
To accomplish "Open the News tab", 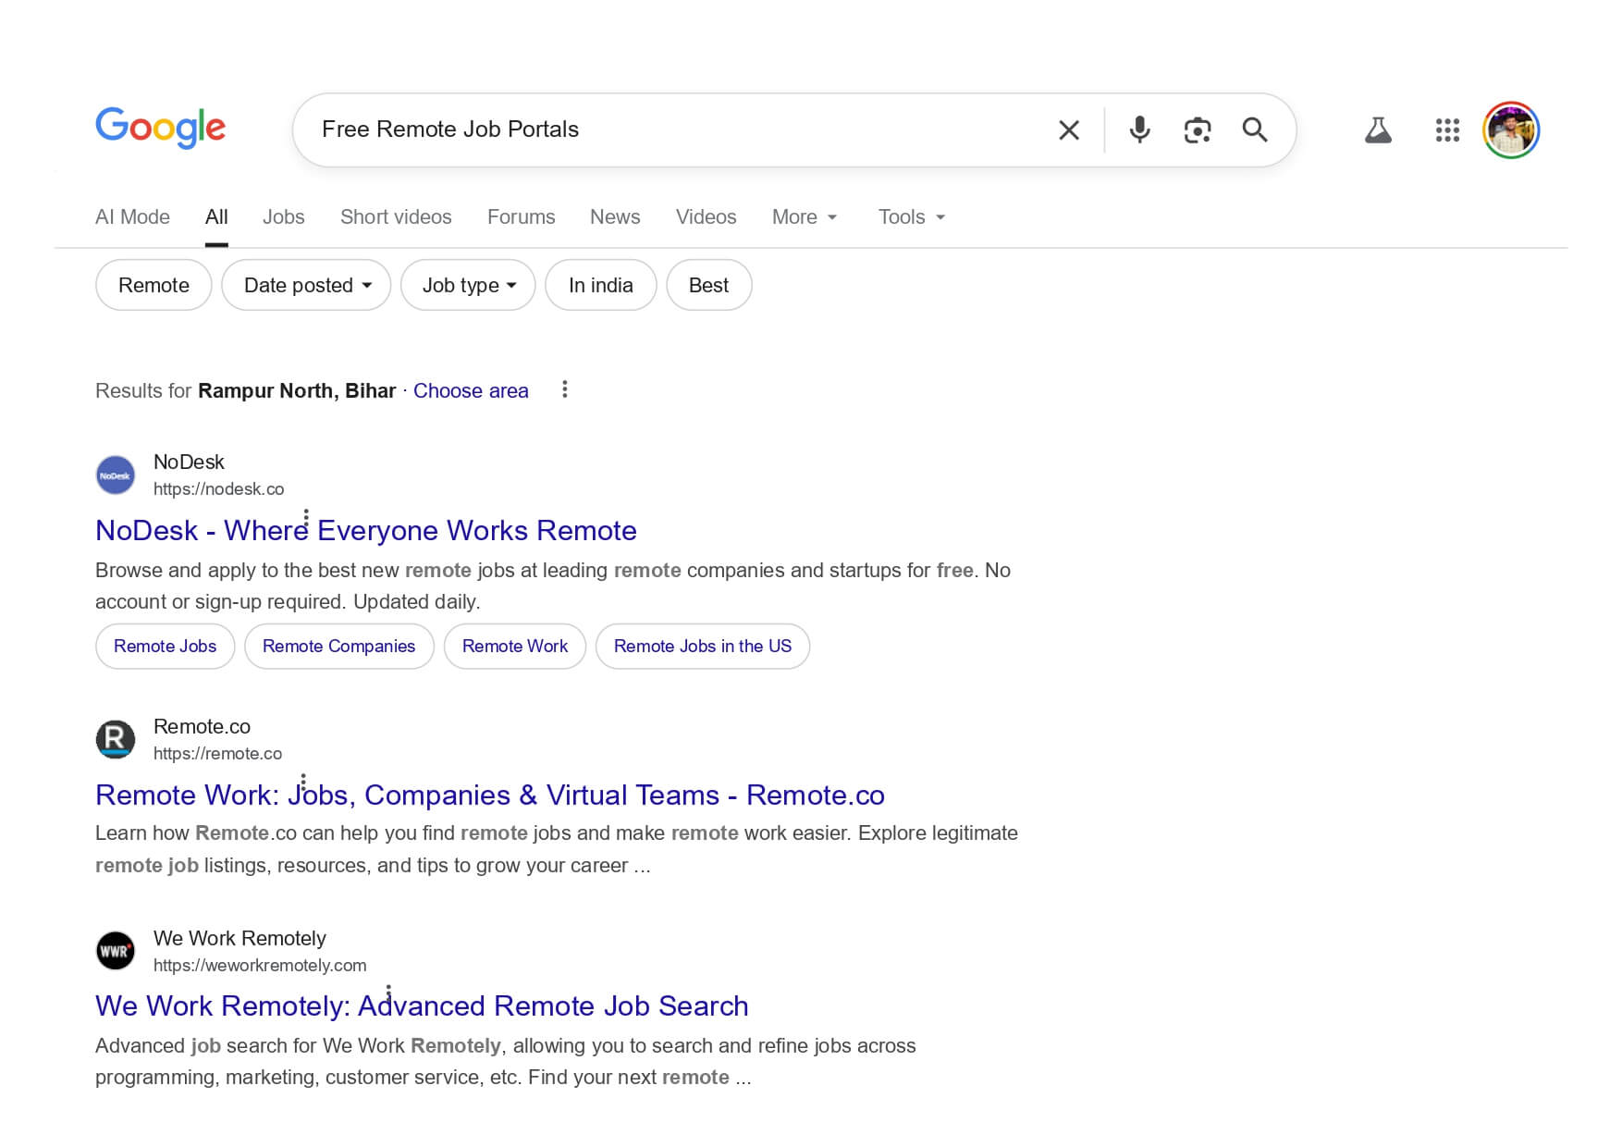I will coord(615,217).
